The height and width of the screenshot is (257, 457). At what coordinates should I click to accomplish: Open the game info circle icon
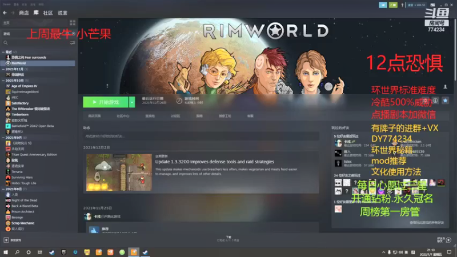click(435, 101)
